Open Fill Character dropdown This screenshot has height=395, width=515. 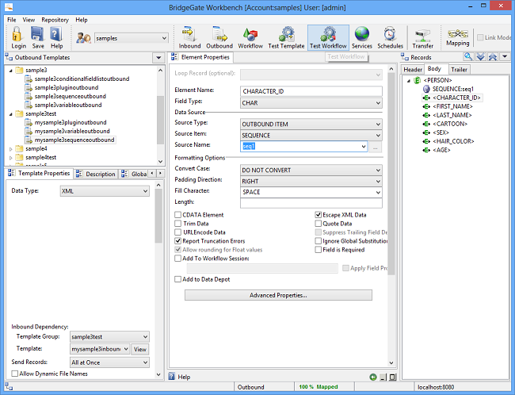(x=311, y=192)
